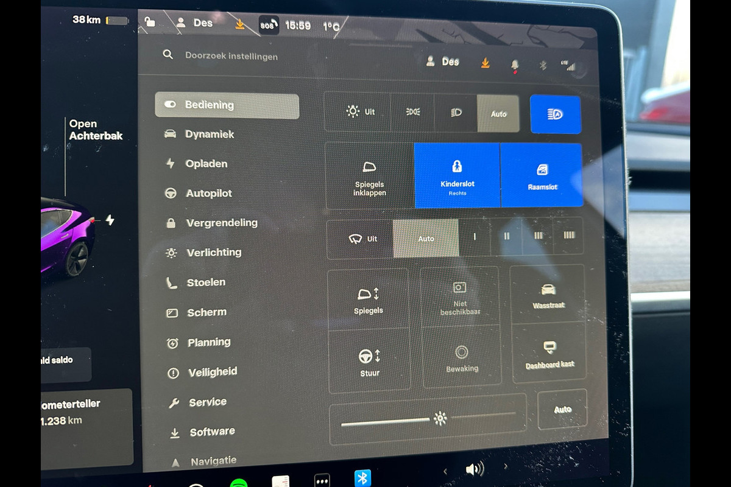The width and height of the screenshot is (731, 487).
Task: Open the Dashboard kast (glovebox)
Action: (549, 353)
